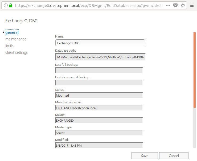Image resolution: width=197 pixels, height=161 pixels.
Task: Click the Database path: label
Action: [x=65, y=51]
